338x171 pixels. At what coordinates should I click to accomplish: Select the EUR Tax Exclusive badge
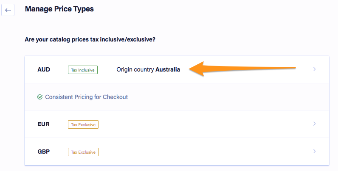(x=83, y=124)
